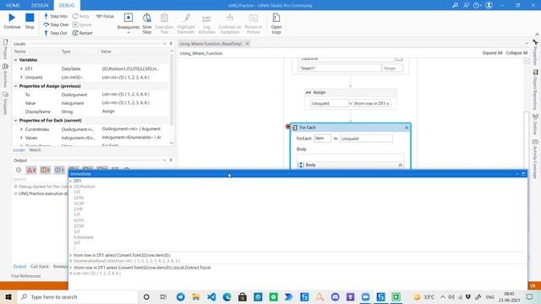This screenshot has width=541, height=304.
Task: Click the Open Logs icon
Action: click(276, 18)
